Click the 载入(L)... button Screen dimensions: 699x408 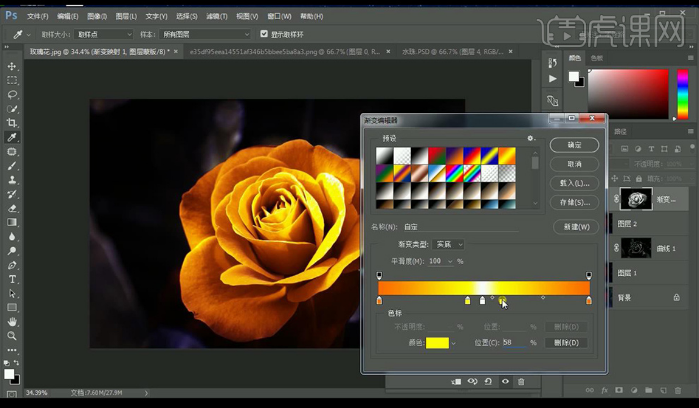click(574, 183)
